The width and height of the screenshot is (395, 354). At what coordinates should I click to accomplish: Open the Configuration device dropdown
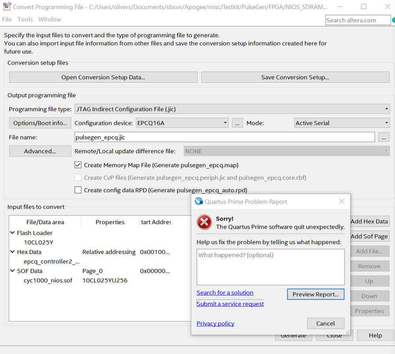click(x=182, y=123)
